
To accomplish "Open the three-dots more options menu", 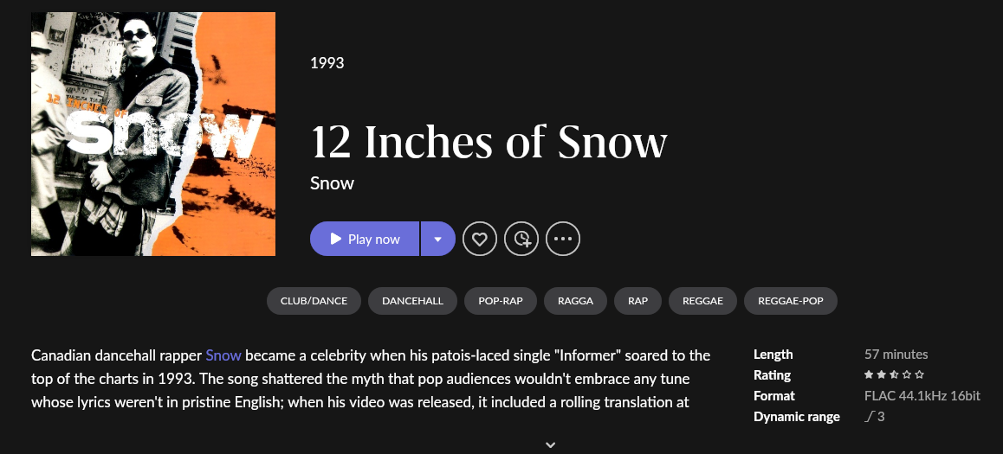I will [x=563, y=239].
